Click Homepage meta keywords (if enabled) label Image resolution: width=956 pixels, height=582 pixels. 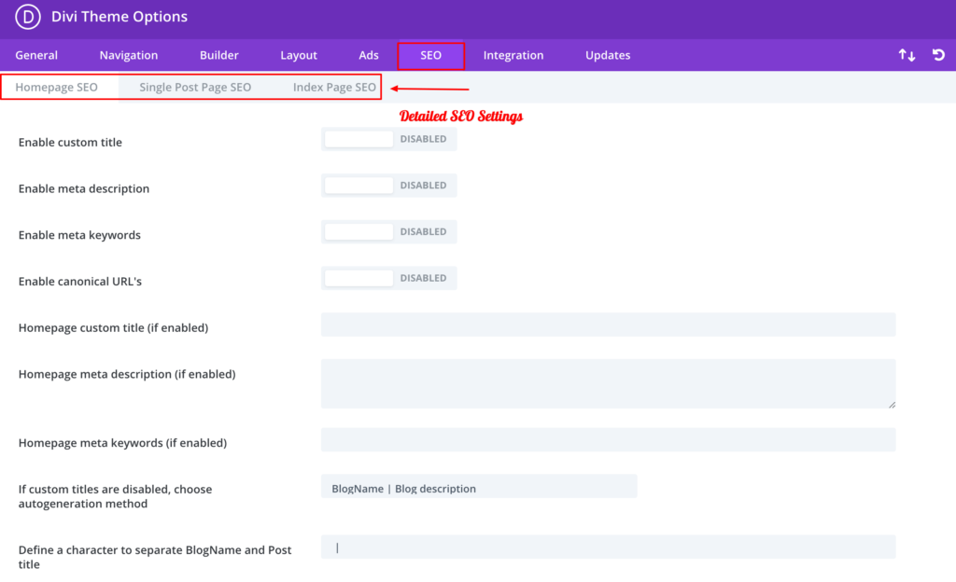coord(122,443)
